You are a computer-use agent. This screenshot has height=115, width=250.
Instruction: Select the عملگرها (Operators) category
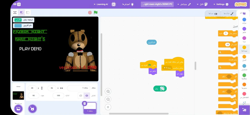[x=244, y=76]
